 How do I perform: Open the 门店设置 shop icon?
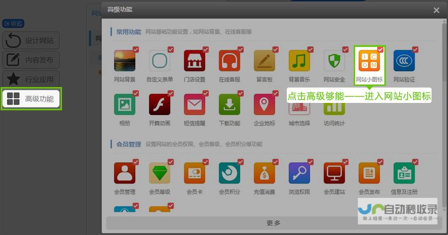pyautogui.click(x=194, y=60)
